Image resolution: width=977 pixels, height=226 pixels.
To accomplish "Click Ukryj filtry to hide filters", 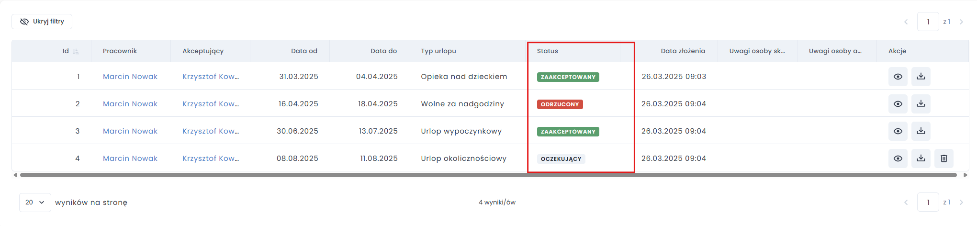I will tap(42, 22).
